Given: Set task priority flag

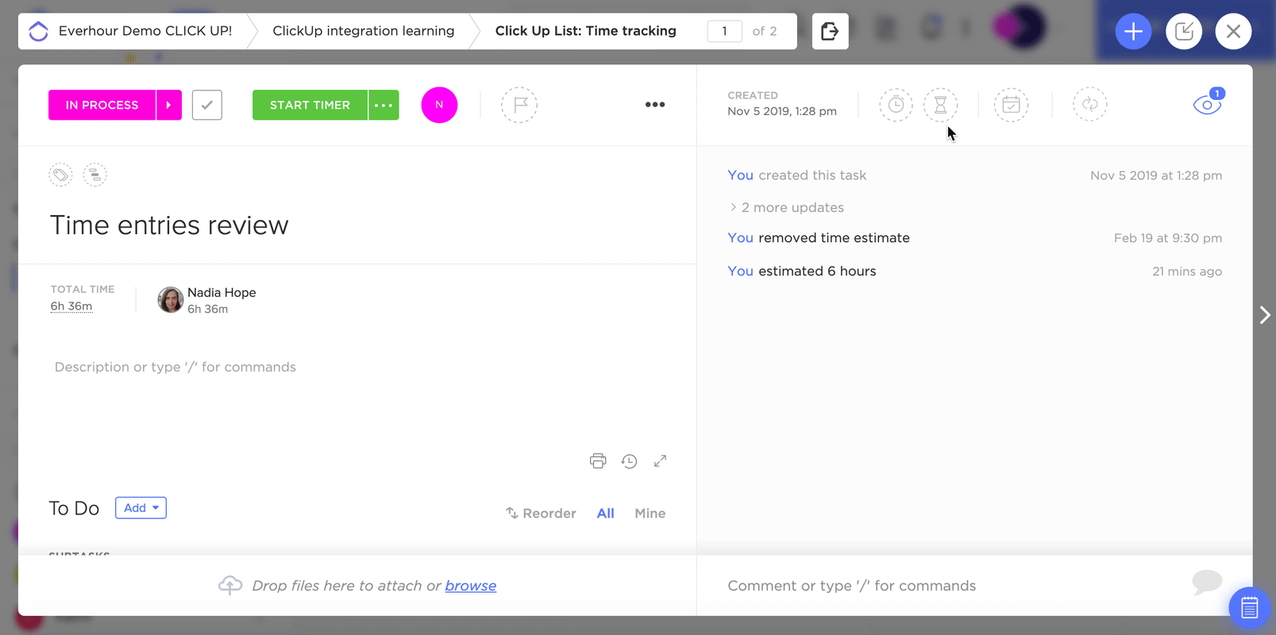Looking at the screenshot, I should [x=519, y=105].
